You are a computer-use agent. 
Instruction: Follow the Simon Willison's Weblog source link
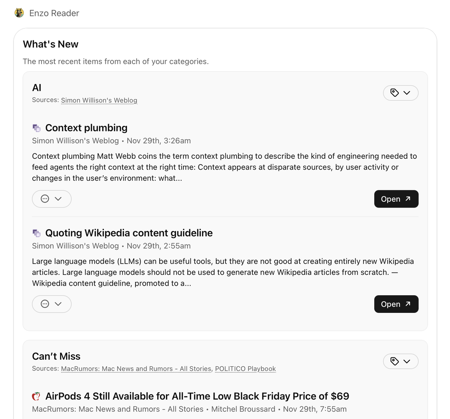pos(99,100)
